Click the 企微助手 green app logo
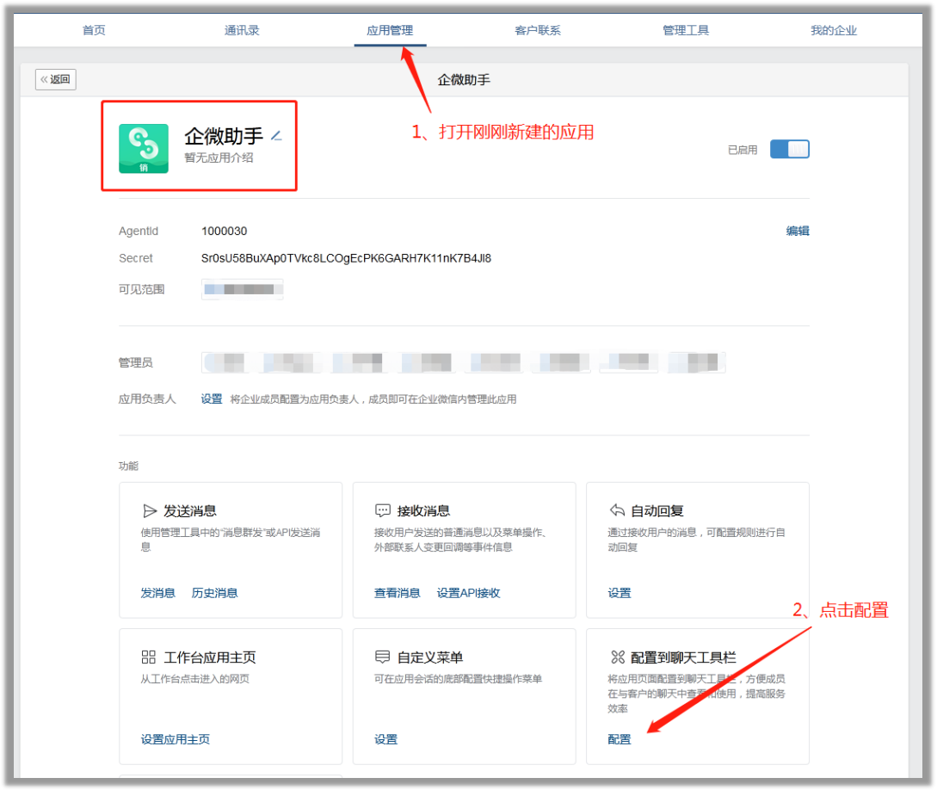 click(144, 148)
